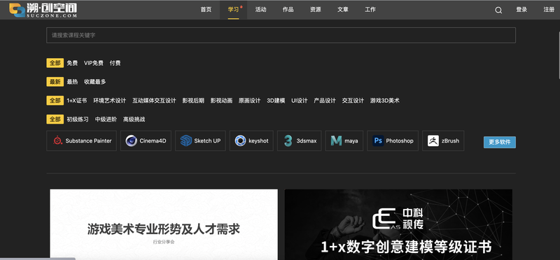560x260 pixels.
Task: Select the Substance Painter software filter
Action: coord(81,140)
